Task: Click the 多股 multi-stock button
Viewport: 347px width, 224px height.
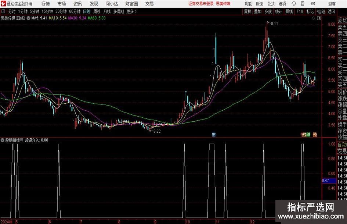Action: (268, 11)
